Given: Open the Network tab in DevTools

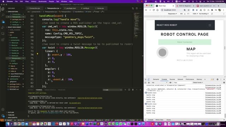Looking at the screenshot, I should pyautogui.click(x=180, y=79).
